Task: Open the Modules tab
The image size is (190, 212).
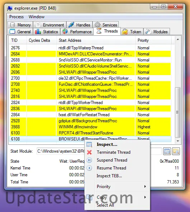Action: pos(157,31)
